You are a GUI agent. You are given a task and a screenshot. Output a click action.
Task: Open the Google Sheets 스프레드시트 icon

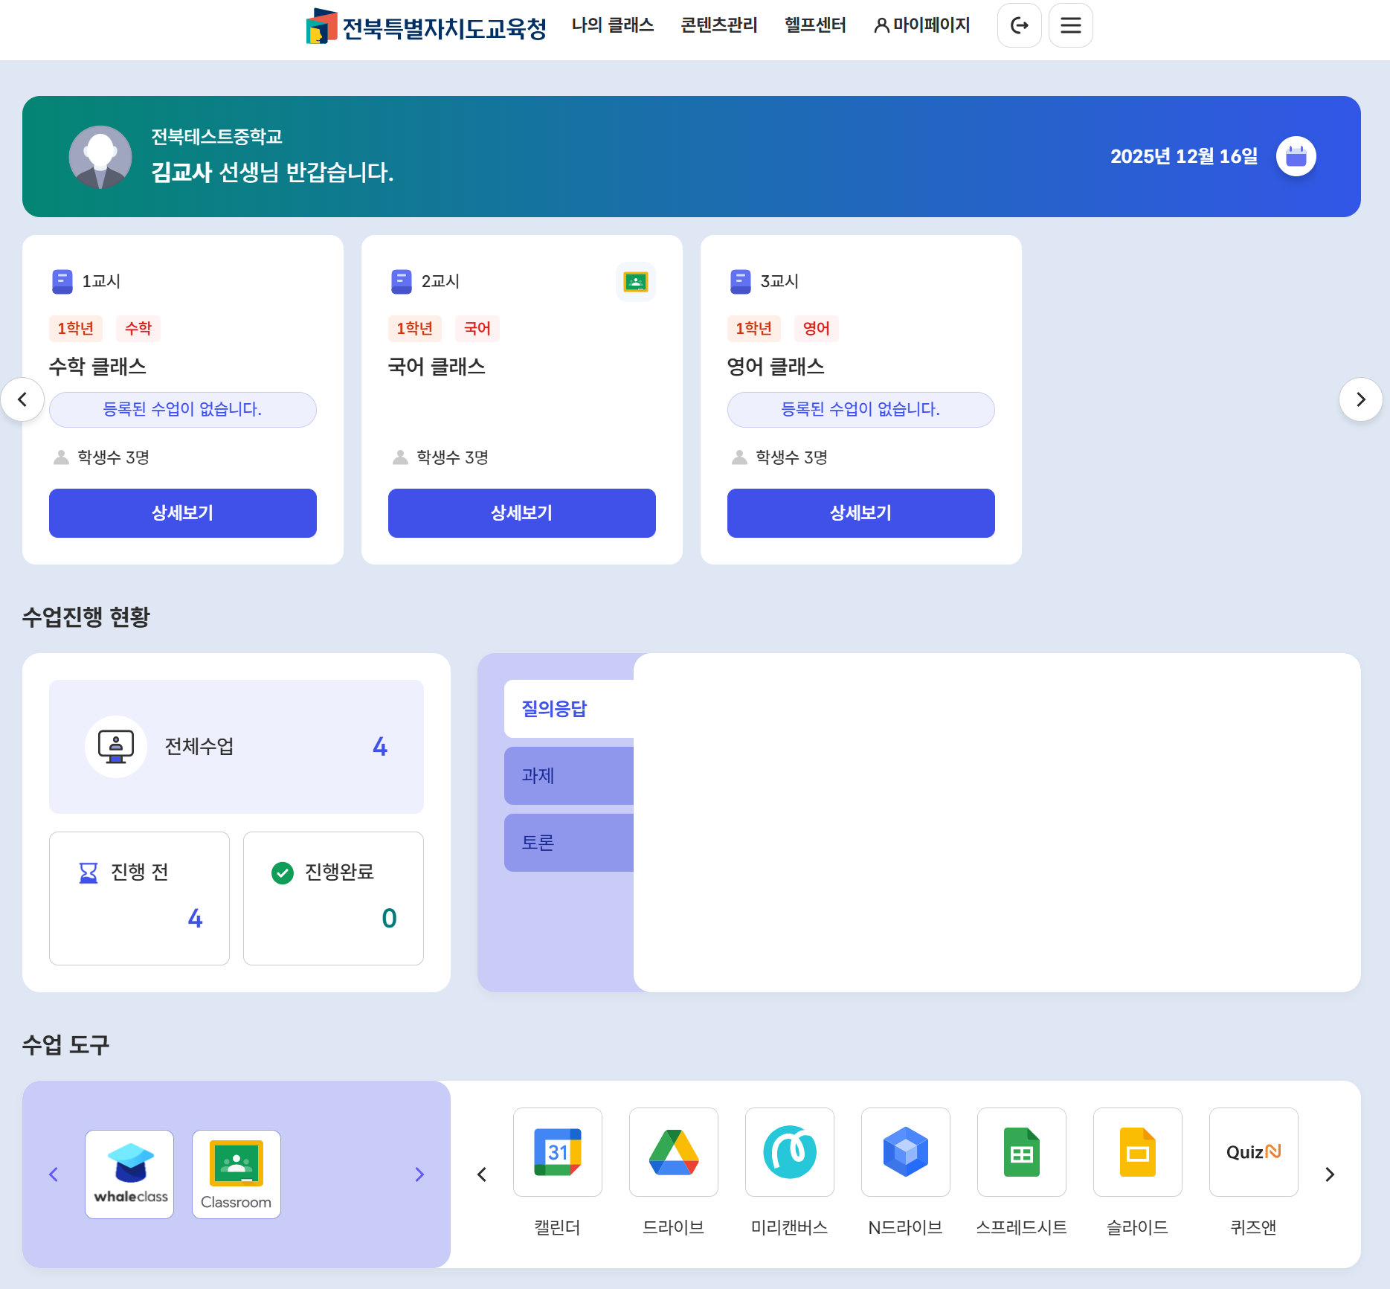[1021, 1151]
